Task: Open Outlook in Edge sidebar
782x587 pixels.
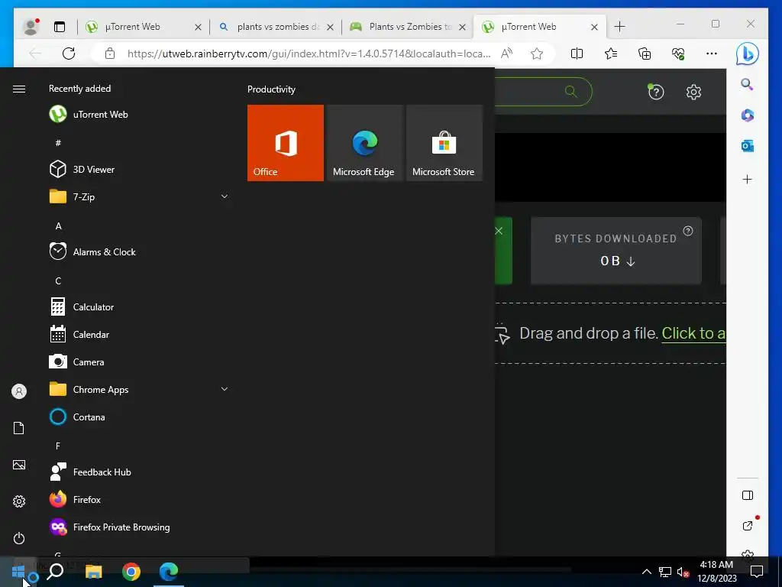Action: [x=747, y=146]
